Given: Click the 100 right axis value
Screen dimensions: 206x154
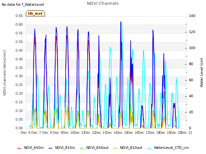Looking at the screenshot, I should click(x=192, y=48).
